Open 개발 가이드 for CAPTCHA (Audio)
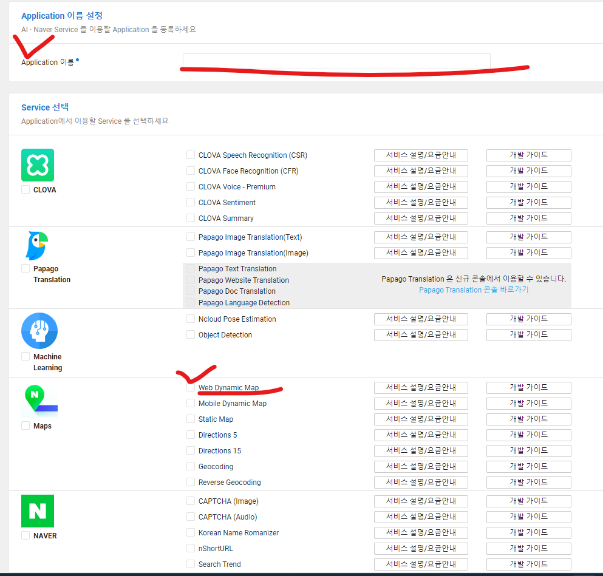Viewport: 603px width, 576px height. [528, 517]
